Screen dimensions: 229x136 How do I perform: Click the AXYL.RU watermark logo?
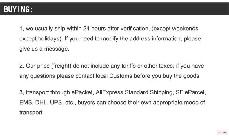[222, 133]
